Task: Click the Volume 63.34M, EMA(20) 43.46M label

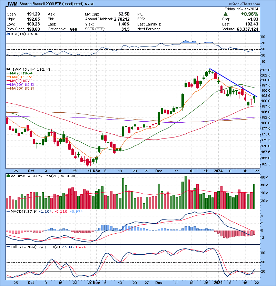Action: (x=43, y=176)
